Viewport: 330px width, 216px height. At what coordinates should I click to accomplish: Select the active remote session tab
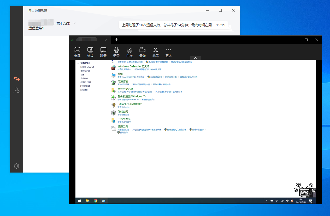(90, 40)
